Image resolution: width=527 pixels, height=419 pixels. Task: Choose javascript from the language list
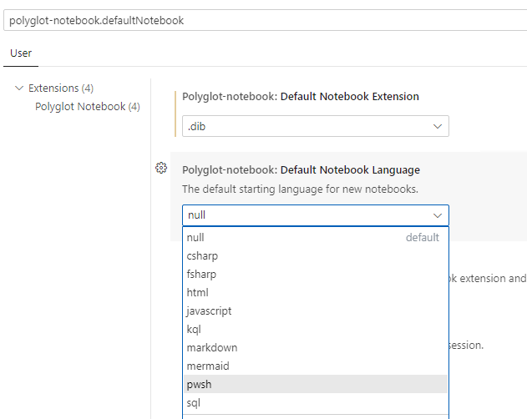pos(315,310)
